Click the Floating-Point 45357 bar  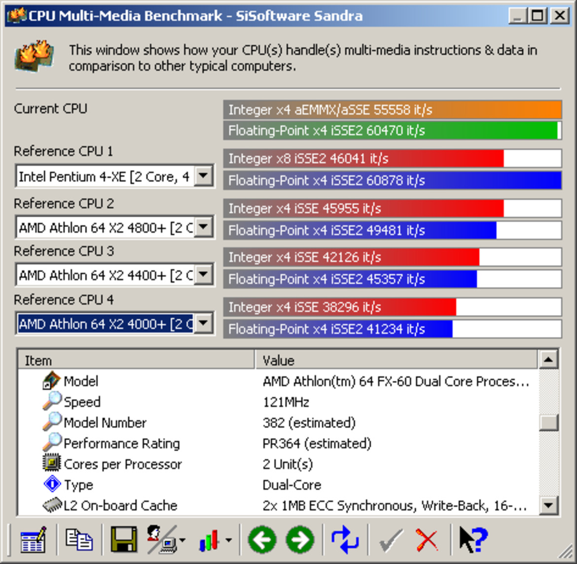392,279
